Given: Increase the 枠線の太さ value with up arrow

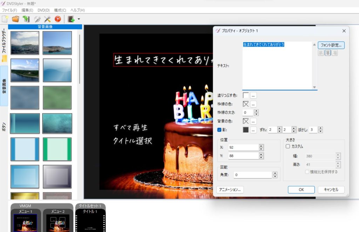Looking at the screenshot, I should click(x=256, y=111).
